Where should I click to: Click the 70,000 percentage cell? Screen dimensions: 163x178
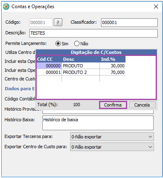(112, 72)
